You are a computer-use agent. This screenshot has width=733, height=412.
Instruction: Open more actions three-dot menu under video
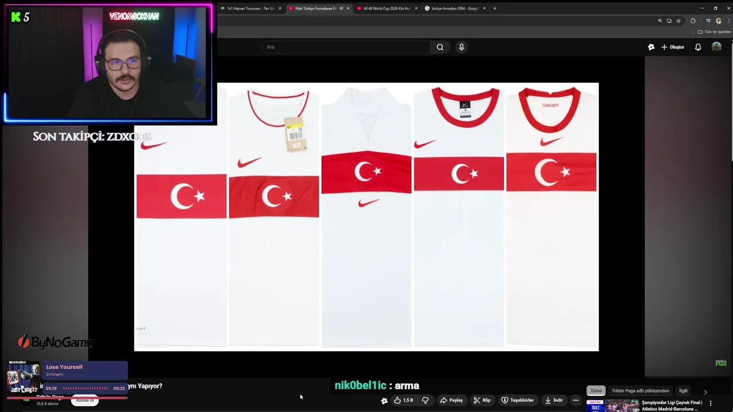coord(576,400)
